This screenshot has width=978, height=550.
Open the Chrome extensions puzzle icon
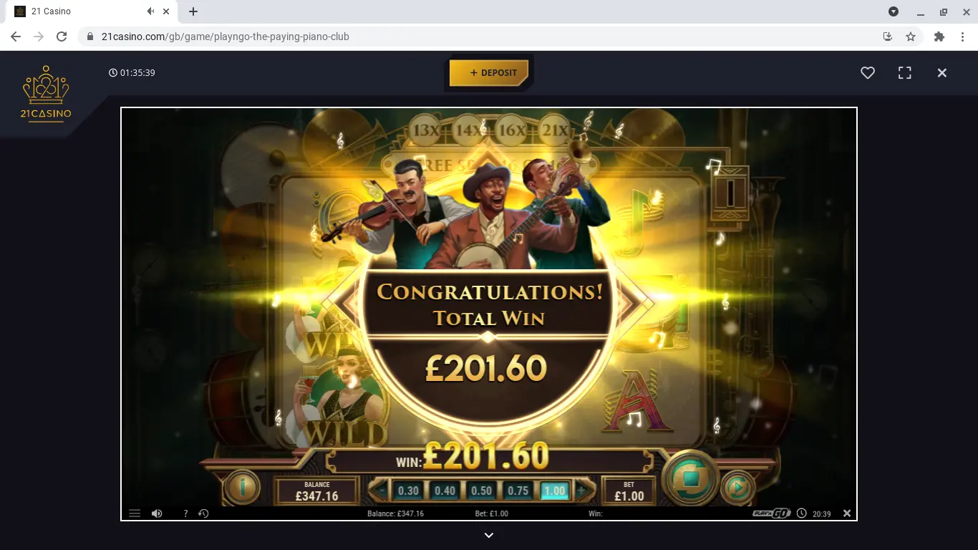[x=939, y=37]
